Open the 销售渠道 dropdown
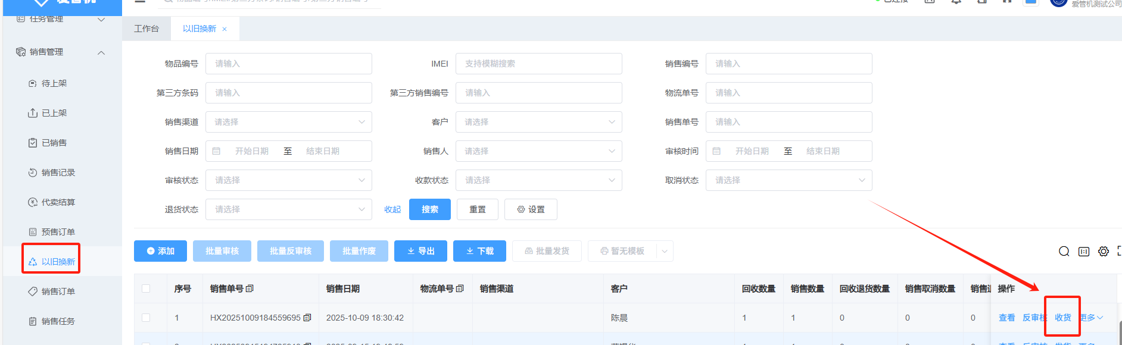The width and height of the screenshot is (1122, 345). click(x=288, y=122)
